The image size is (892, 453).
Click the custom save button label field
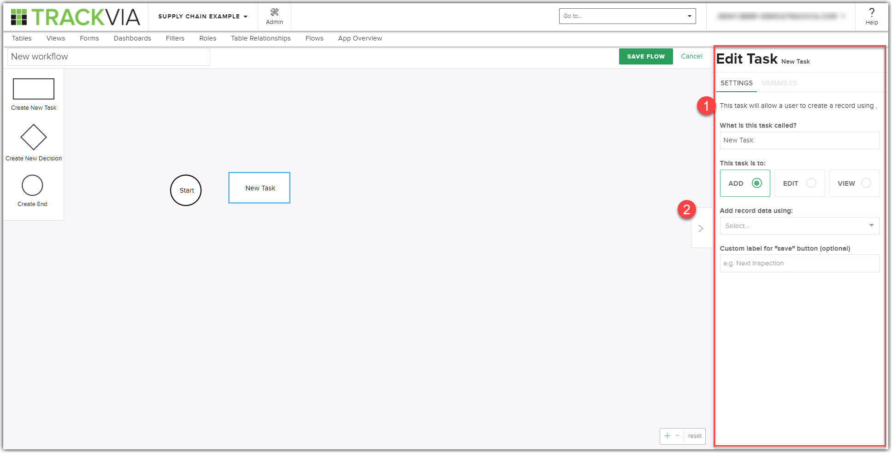(x=800, y=264)
